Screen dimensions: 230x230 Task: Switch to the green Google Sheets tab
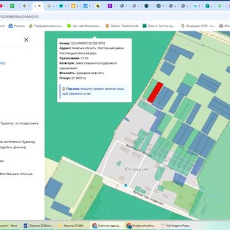coord(12,6)
